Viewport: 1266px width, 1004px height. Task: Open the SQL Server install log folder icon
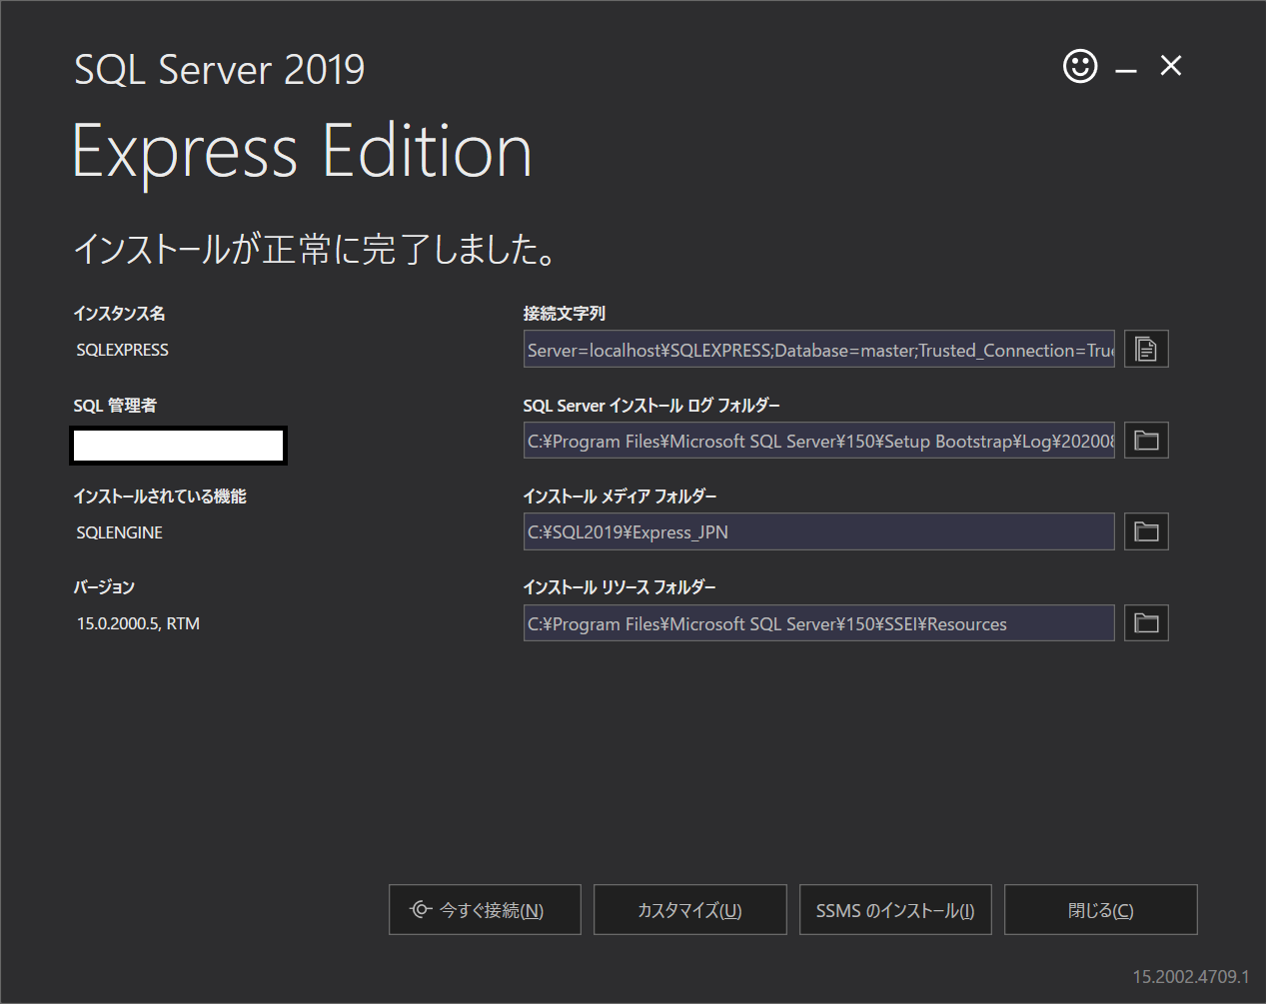[x=1146, y=441]
